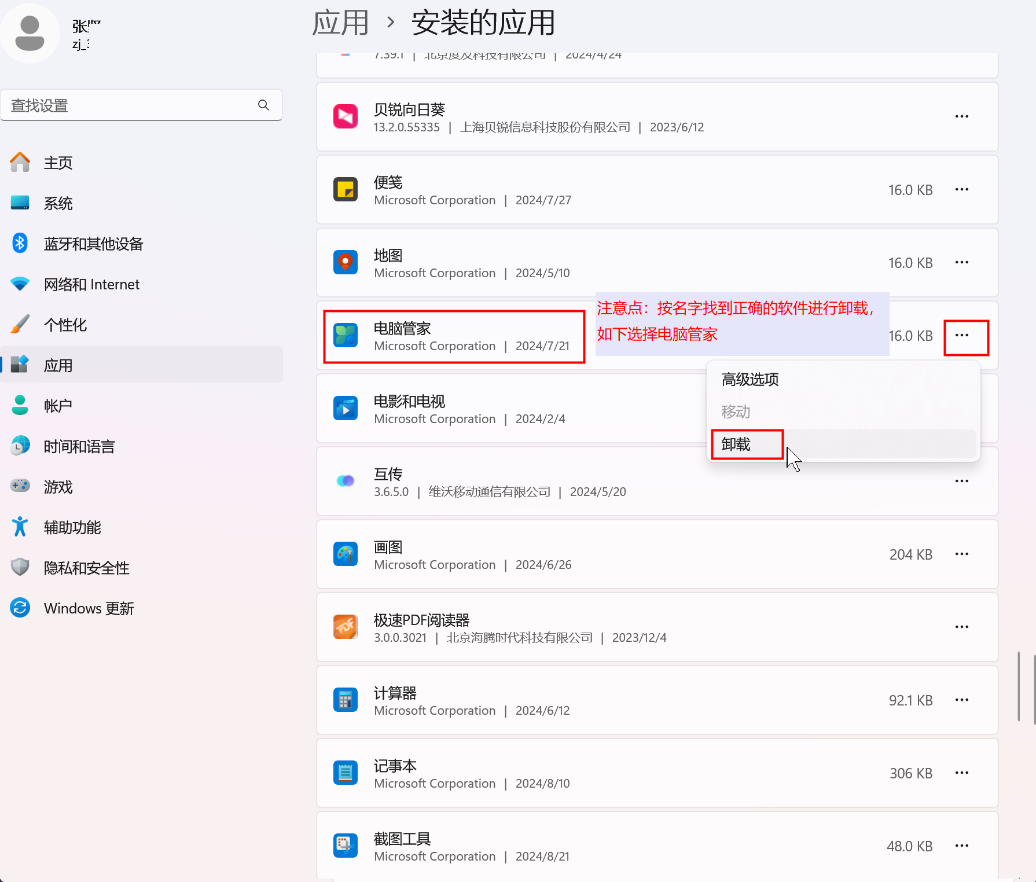Click the 维沃移动通信有限公司 publisher text
This screenshot has width=1036, height=882.
[490, 492]
